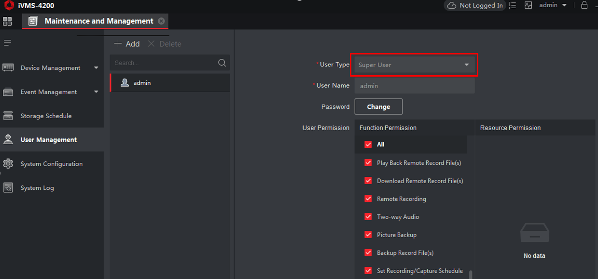
Task: Disable the Two-way Audio permission
Action: tap(368, 216)
